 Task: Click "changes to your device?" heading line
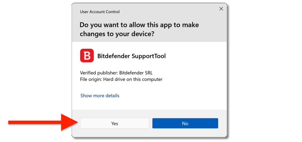click(117, 34)
